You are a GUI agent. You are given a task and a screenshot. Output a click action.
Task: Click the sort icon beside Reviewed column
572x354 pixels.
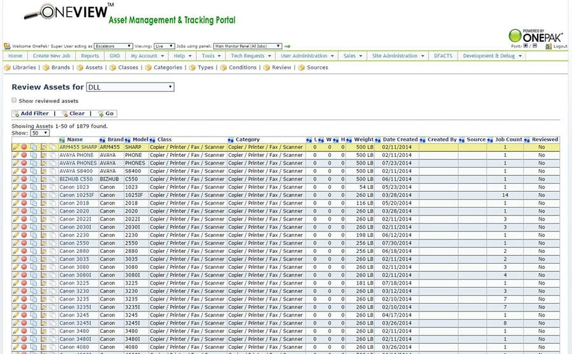click(527, 140)
